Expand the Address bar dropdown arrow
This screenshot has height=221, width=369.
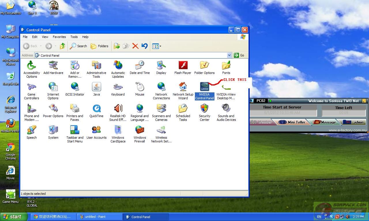pyautogui.click(x=229, y=55)
